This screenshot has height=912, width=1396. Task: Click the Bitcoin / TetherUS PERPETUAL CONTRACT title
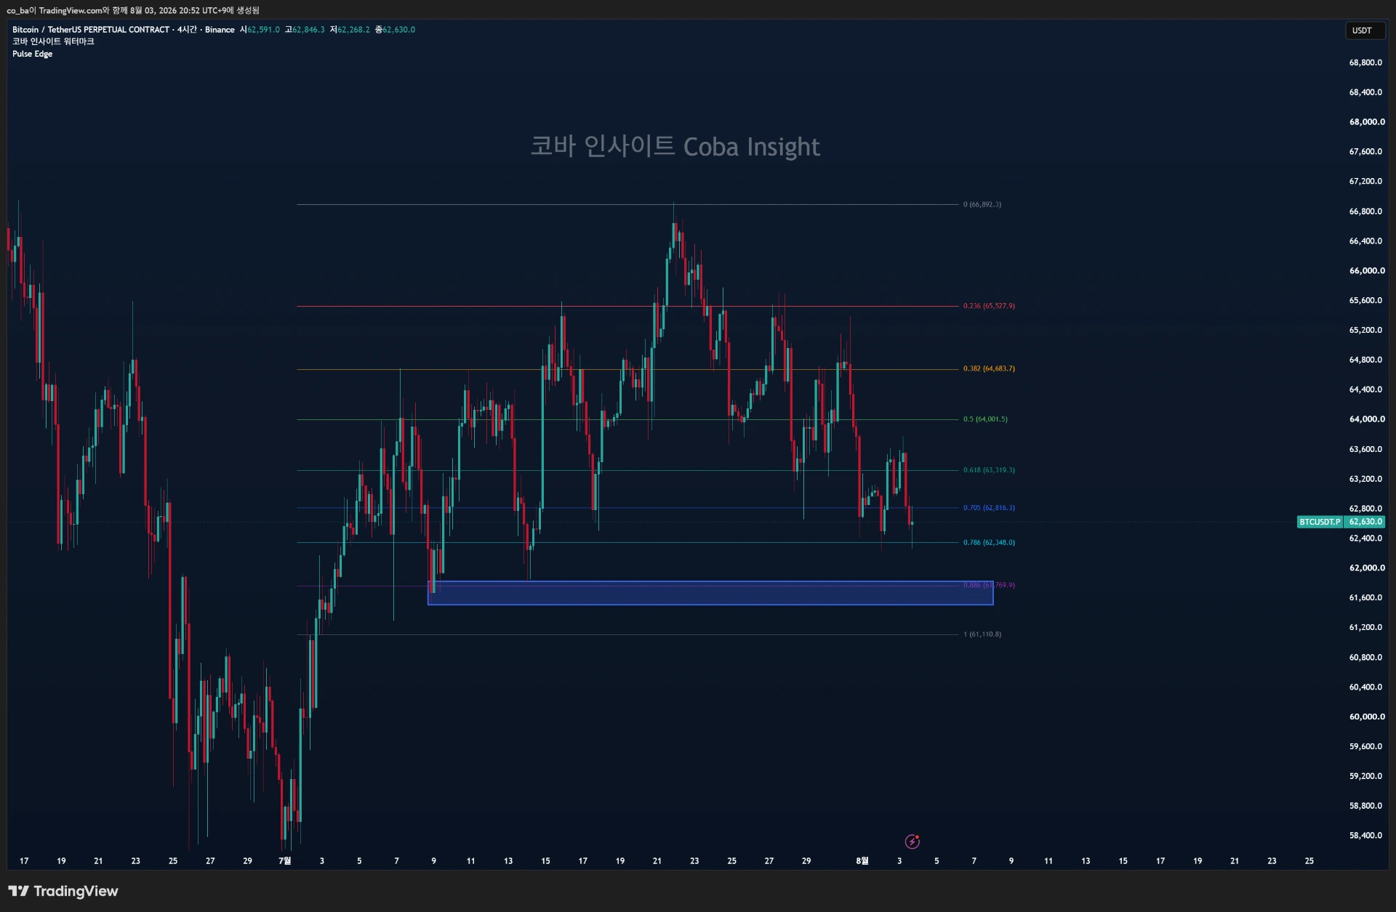coord(91,30)
